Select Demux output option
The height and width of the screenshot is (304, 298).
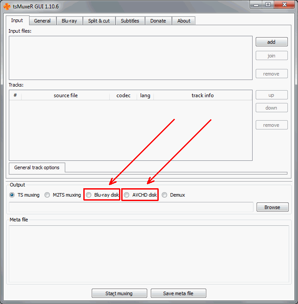tap(173, 195)
